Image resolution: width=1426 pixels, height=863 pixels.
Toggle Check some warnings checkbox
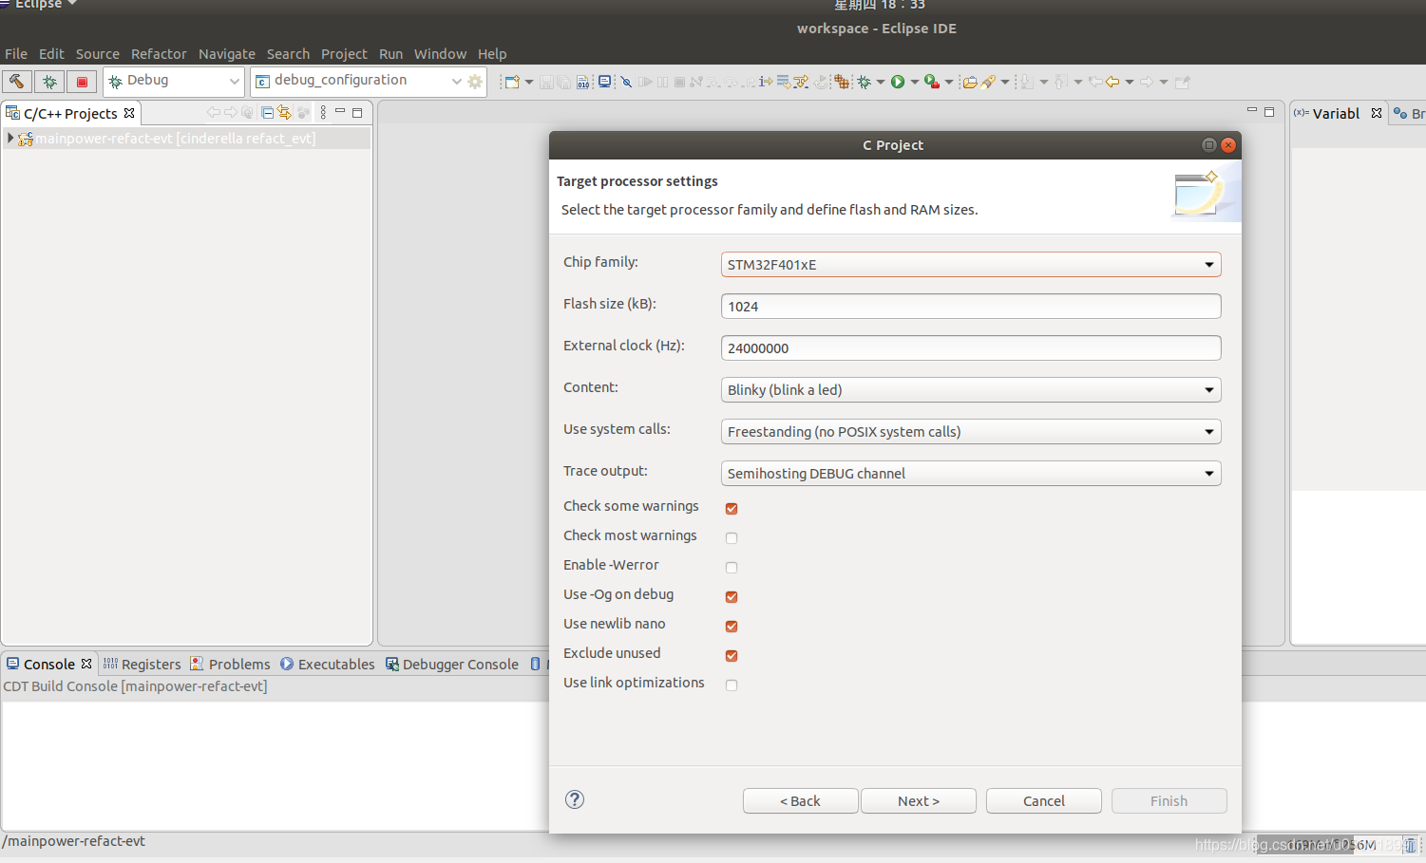tap(732, 508)
